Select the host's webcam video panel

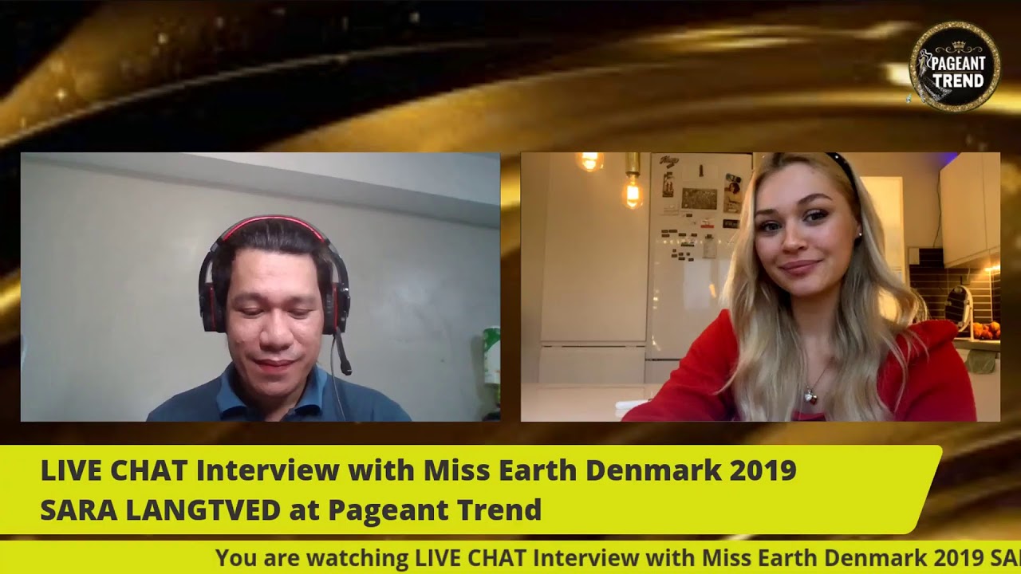click(260, 287)
